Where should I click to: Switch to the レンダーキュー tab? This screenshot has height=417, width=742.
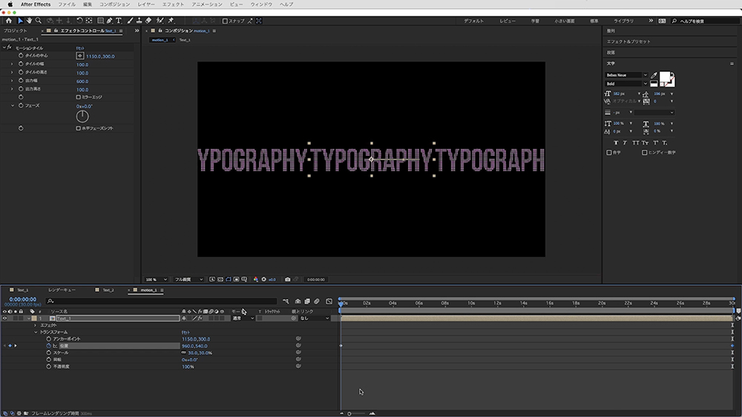[x=62, y=290]
